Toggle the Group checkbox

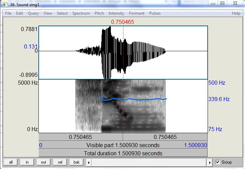pos(218,162)
